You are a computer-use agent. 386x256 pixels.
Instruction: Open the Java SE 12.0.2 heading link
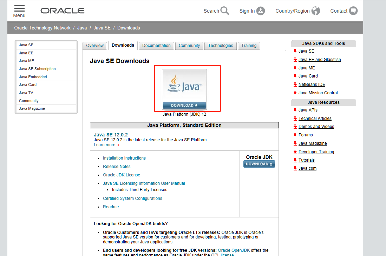111,135
